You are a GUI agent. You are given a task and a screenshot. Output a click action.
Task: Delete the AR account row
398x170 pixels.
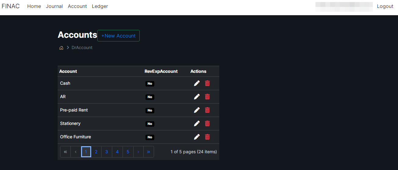(207, 97)
